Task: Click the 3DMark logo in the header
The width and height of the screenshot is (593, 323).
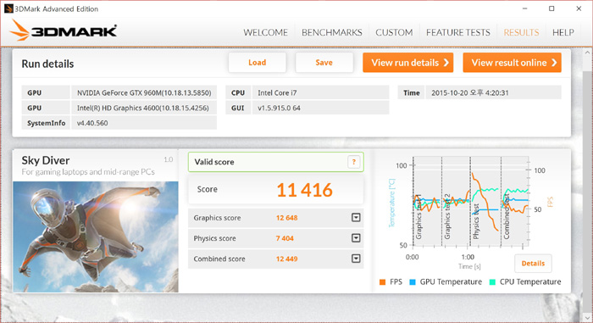Action: (x=64, y=30)
